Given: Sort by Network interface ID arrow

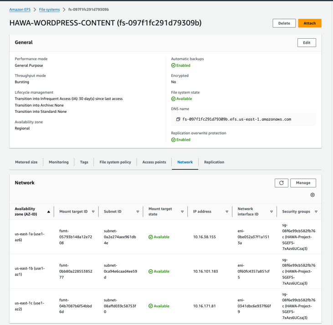Looking at the screenshot, I should (x=272, y=212).
